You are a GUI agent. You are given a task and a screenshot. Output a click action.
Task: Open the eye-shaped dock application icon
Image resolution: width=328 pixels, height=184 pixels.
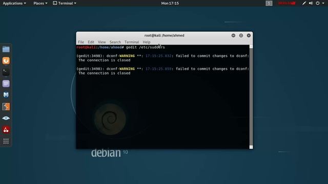pyautogui.click(x=6, y=118)
